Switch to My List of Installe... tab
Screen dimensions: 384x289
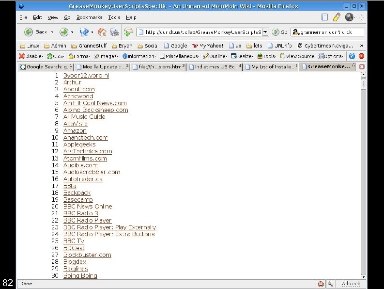pyautogui.click(x=271, y=66)
